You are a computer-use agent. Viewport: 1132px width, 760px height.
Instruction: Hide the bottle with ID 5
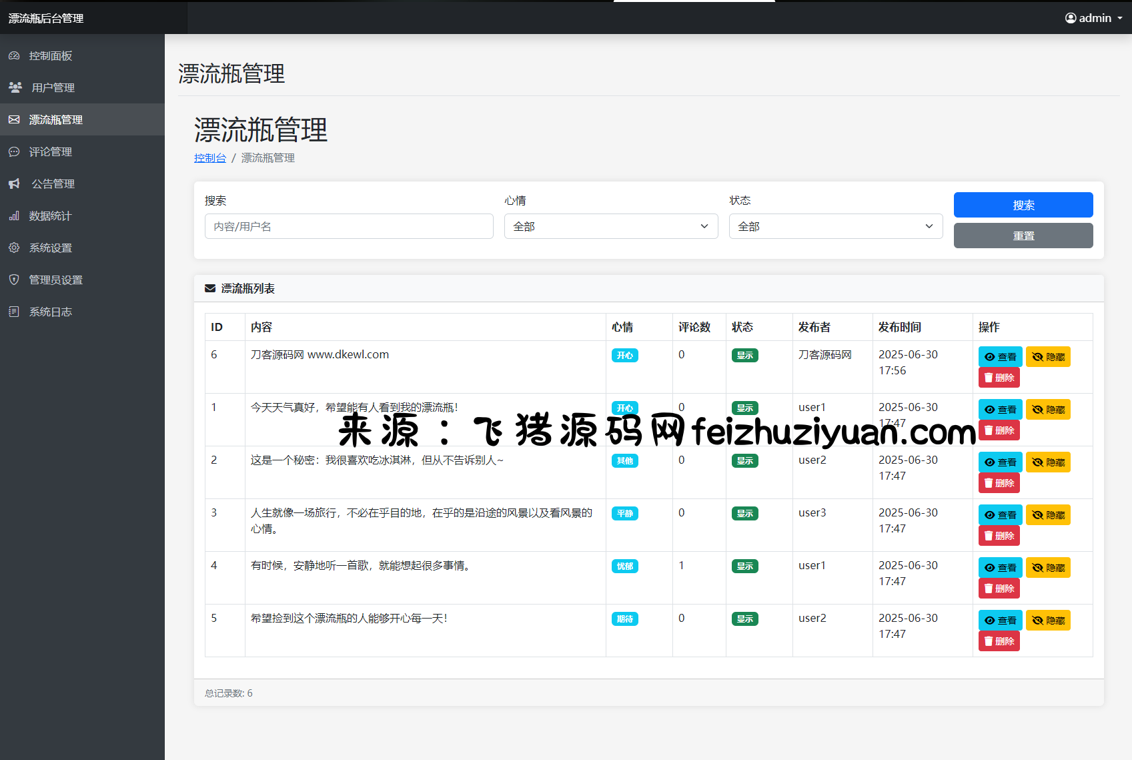click(1047, 621)
